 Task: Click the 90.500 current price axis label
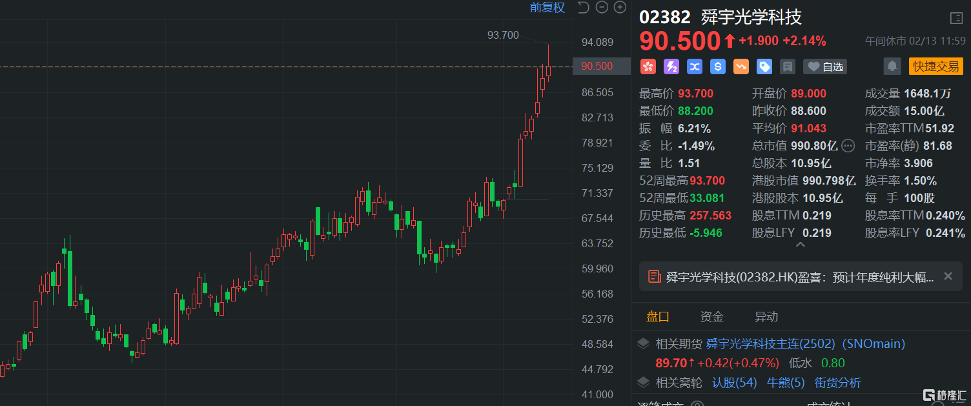coord(597,66)
